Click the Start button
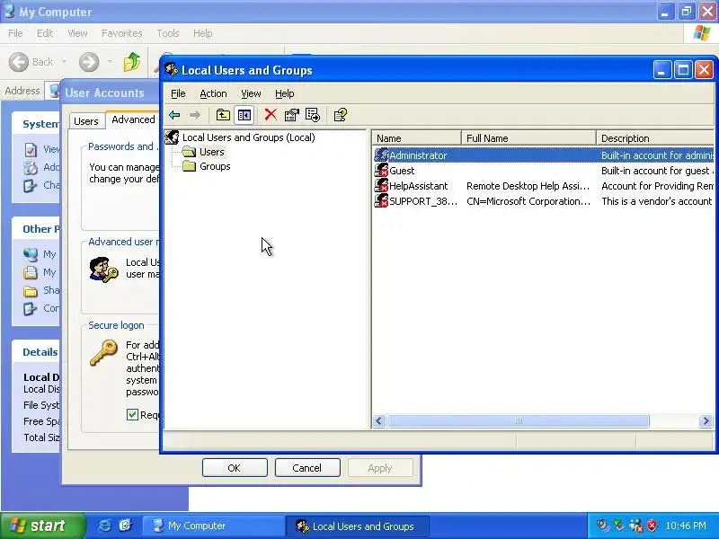 click(x=42, y=526)
